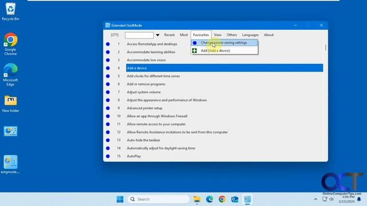Click blue dot beside Advanced printer setup
This screenshot has height=206, width=367.
pyautogui.click(x=108, y=108)
